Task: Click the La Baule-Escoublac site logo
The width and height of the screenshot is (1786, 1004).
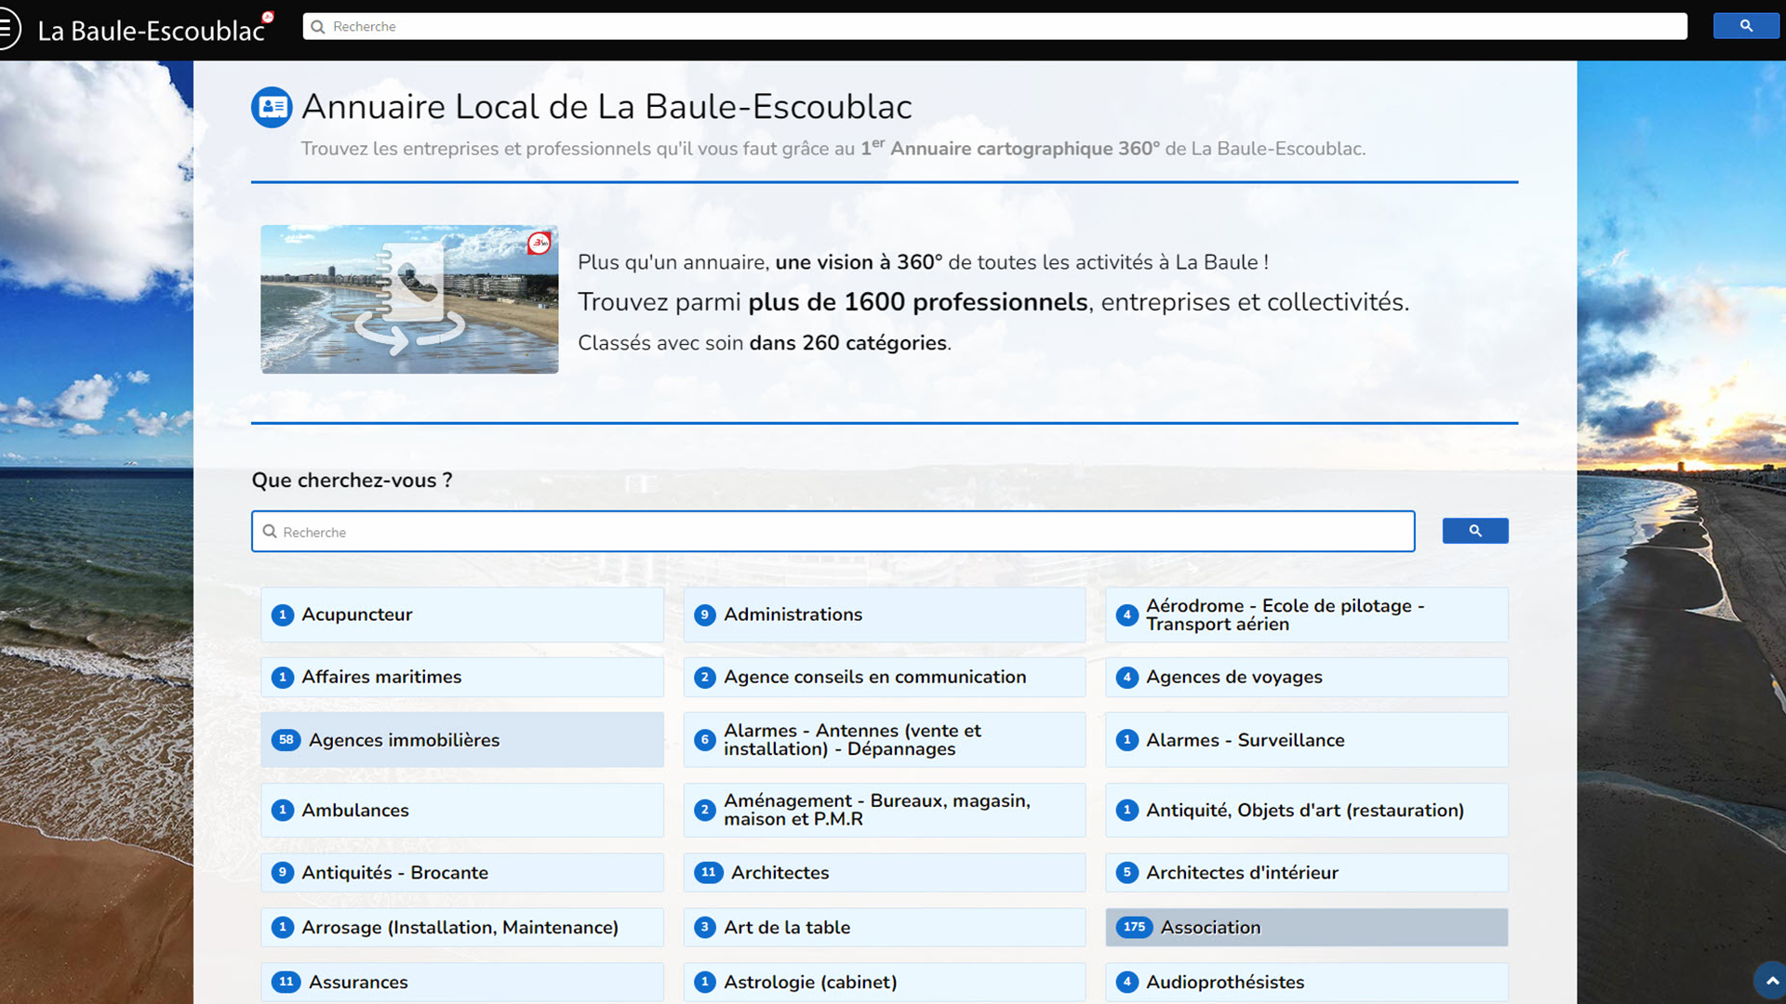Action: (155, 30)
